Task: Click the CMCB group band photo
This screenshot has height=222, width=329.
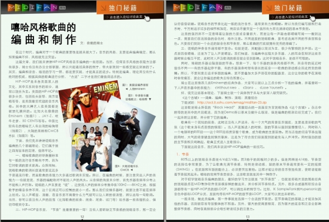Action: [x=92, y=147]
